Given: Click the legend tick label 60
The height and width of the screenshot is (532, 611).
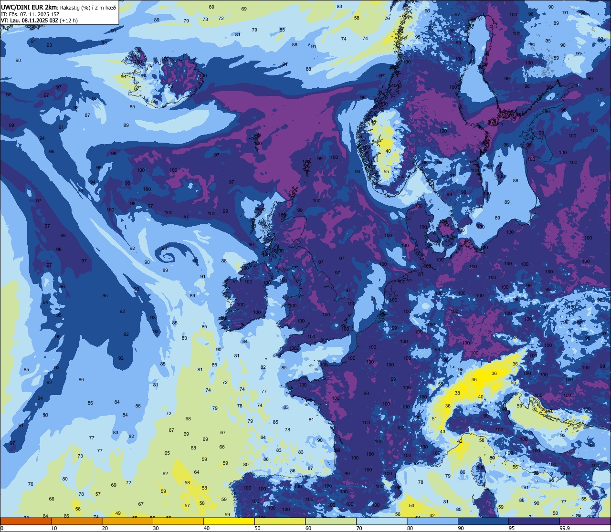Looking at the screenshot, I should coord(308,528).
